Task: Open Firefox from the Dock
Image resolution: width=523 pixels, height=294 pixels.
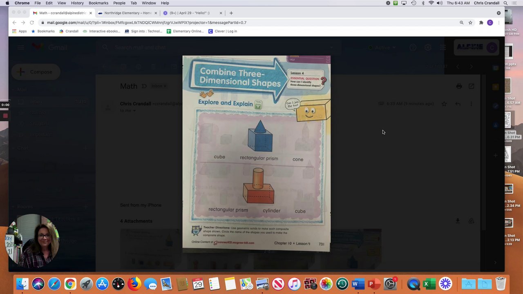Action: coord(134,283)
